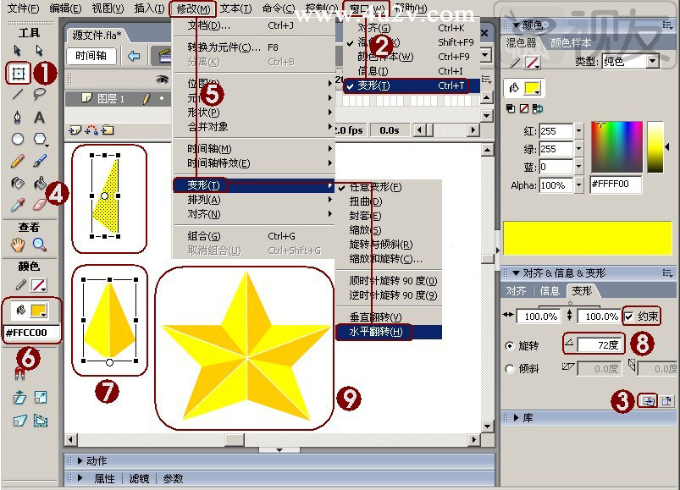680x490 pixels.
Task: Open the Alpha value dropdown arrow
Action: [x=579, y=185]
